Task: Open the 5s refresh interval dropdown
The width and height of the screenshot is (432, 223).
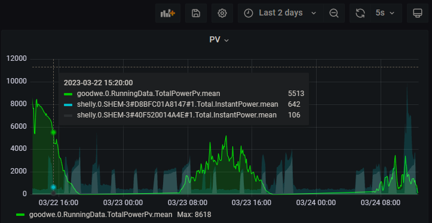Action: (x=385, y=13)
